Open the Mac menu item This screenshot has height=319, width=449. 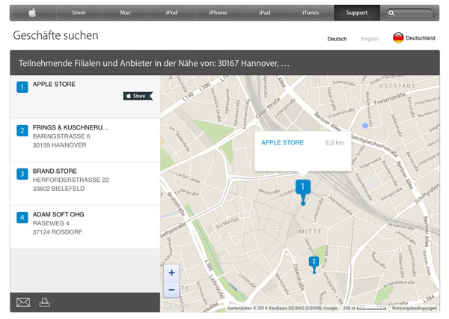coord(126,13)
